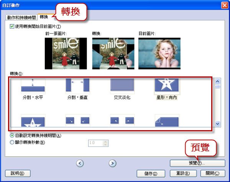Screen dimensions: 230x182
Task: Choose the inward diagonal arrows transition icon
Action: [77, 121]
